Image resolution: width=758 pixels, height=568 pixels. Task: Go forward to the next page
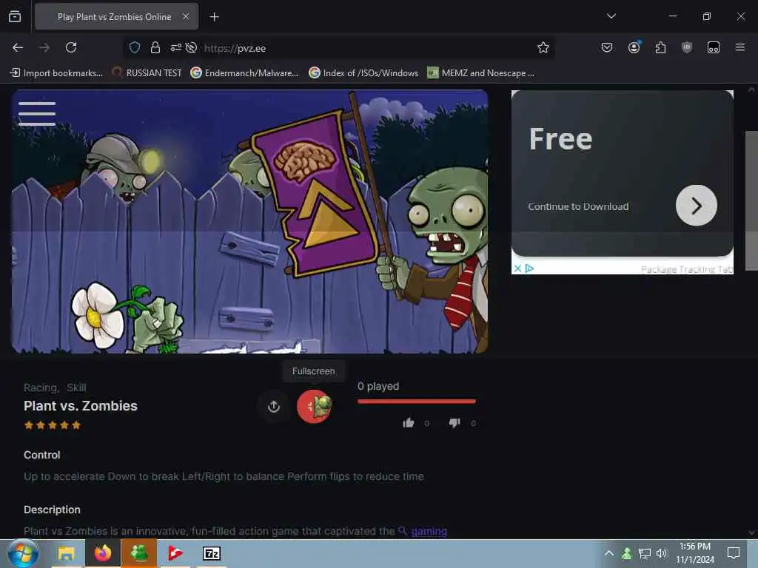[x=44, y=47]
